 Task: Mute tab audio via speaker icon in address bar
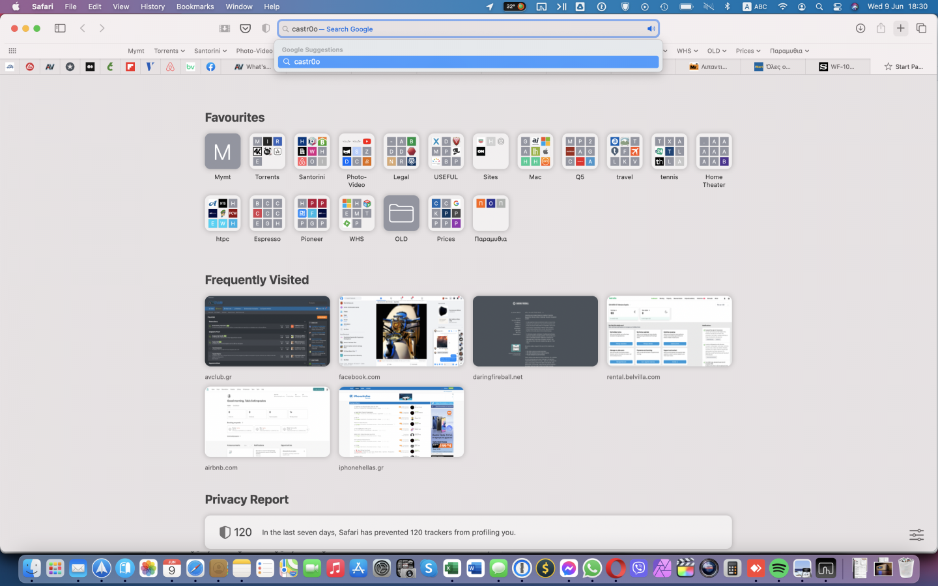(651, 28)
